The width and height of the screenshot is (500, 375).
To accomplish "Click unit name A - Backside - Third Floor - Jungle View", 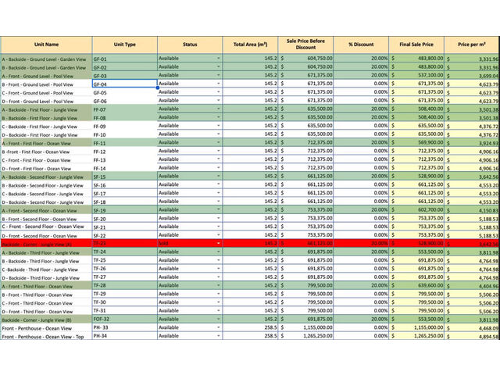I will pos(46,252).
